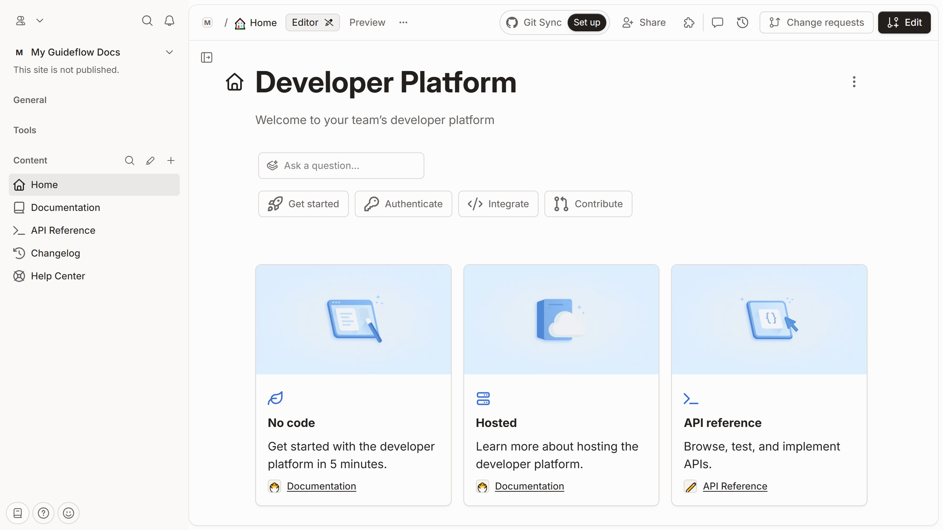Click the Git Sync GitHub icon
The height and width of the screenshot is (530, 943).
[x=512, y=23]
